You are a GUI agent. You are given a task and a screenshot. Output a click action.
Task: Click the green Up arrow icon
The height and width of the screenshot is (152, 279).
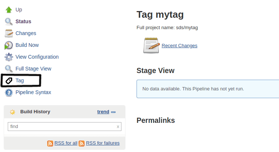[8, 10]
